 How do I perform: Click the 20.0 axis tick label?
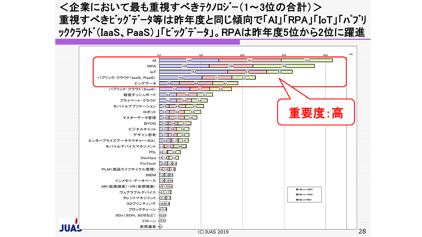tap(242, 55)
